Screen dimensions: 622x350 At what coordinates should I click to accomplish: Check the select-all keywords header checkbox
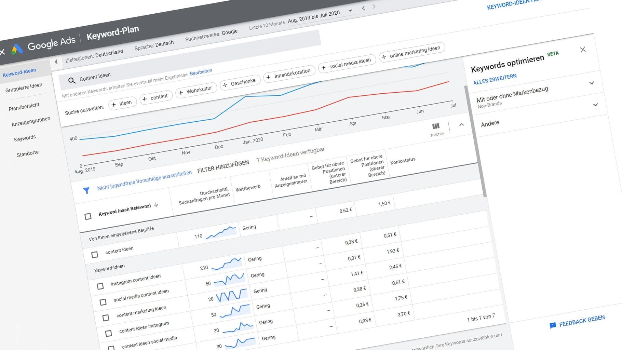pos(88,216)
